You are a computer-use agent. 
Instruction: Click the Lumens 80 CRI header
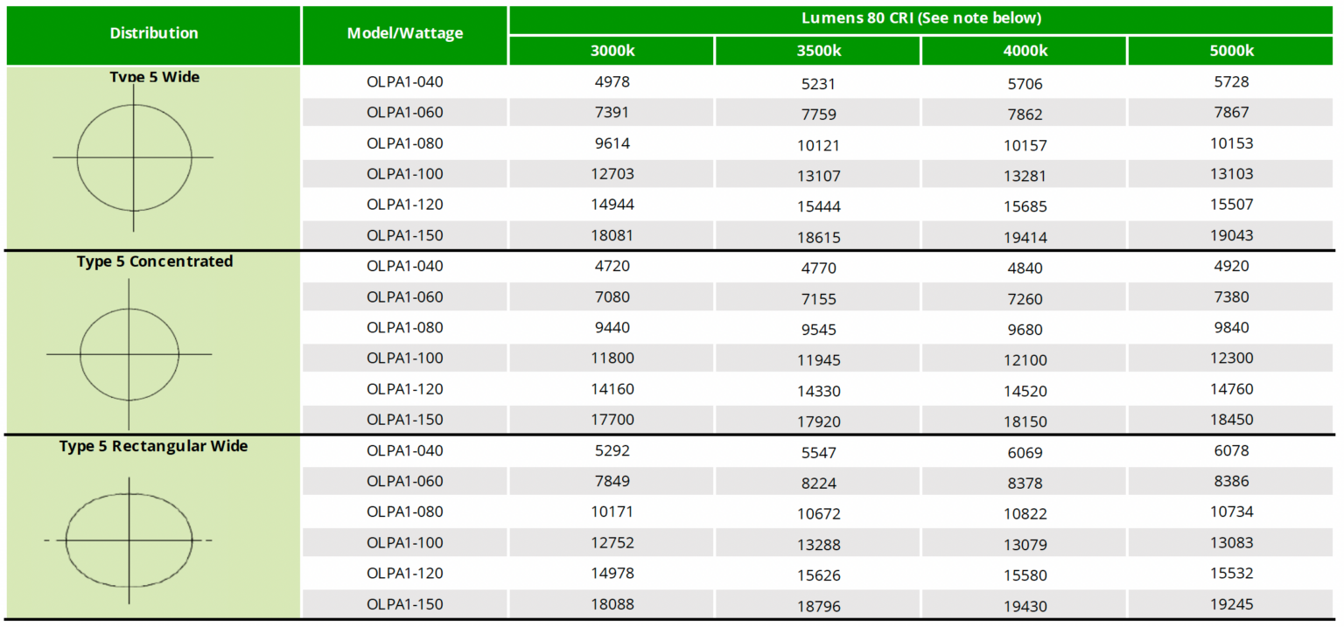point(920,18)
